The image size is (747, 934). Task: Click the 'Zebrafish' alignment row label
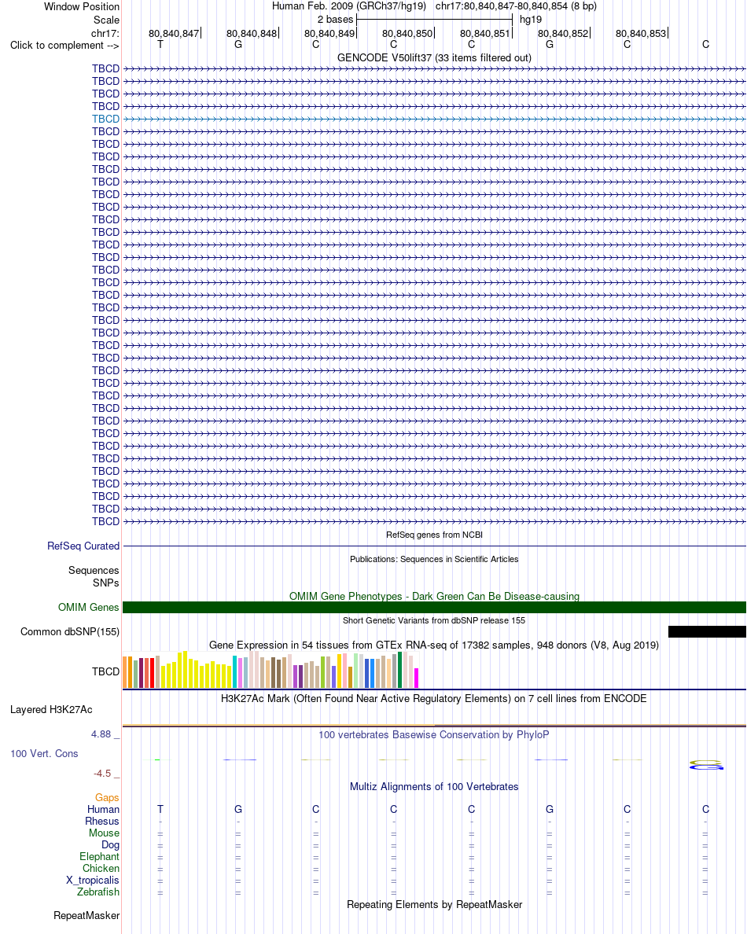pyautogui.click(x=98, y=892)
